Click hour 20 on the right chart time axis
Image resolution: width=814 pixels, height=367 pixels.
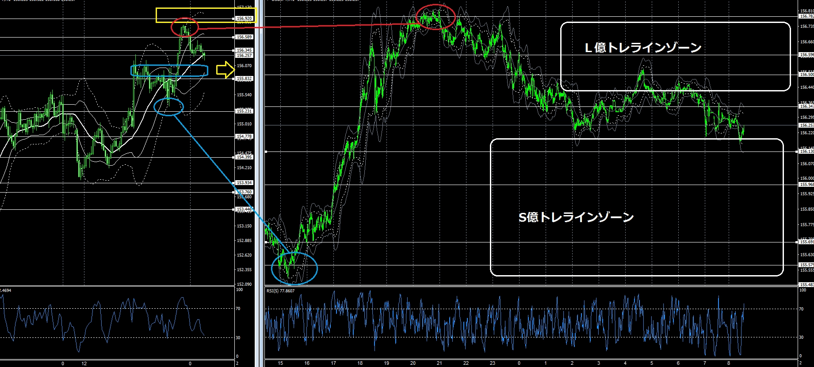click(413, 363)
